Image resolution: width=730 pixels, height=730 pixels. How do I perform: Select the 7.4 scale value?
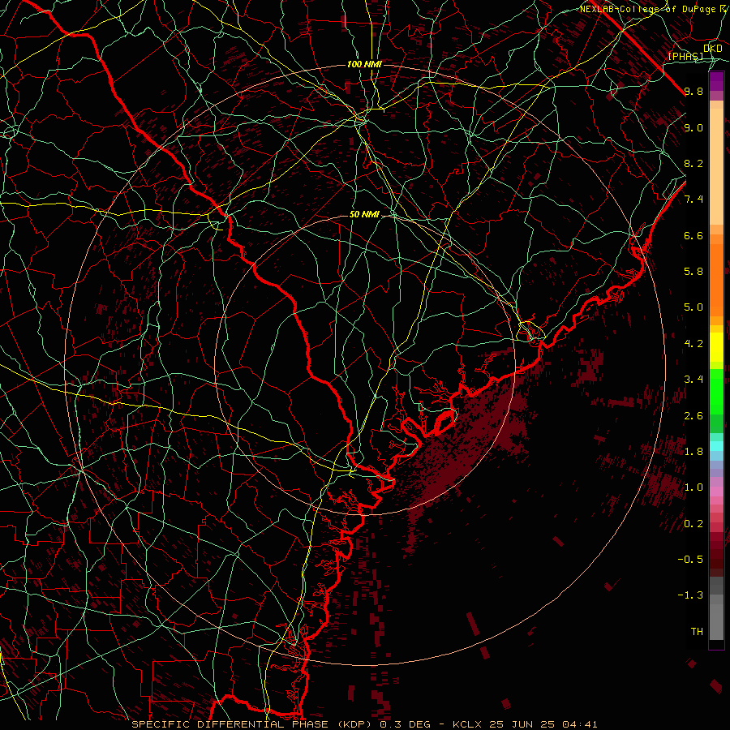pyautogui.click(x=693, y=200)
